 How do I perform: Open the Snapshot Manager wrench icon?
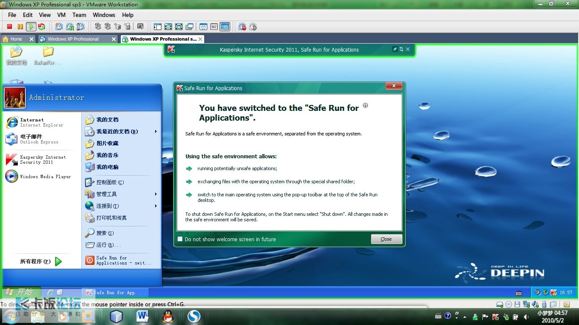click(80, 27)
